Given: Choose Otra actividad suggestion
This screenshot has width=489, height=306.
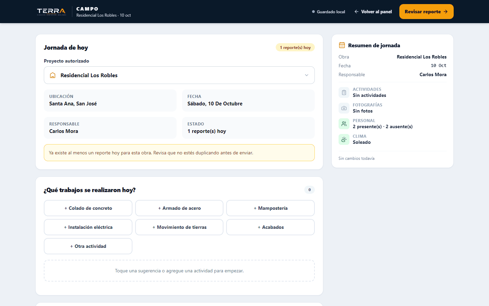Looking at the screenshot, I should pos(88,246).
